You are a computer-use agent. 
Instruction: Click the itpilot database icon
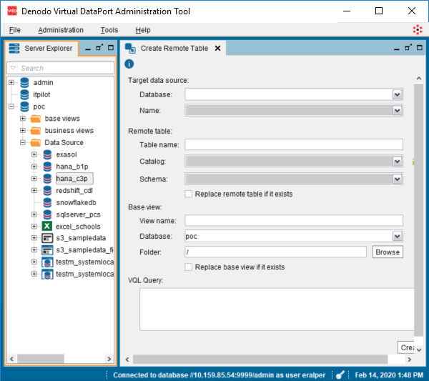point(24,94)
